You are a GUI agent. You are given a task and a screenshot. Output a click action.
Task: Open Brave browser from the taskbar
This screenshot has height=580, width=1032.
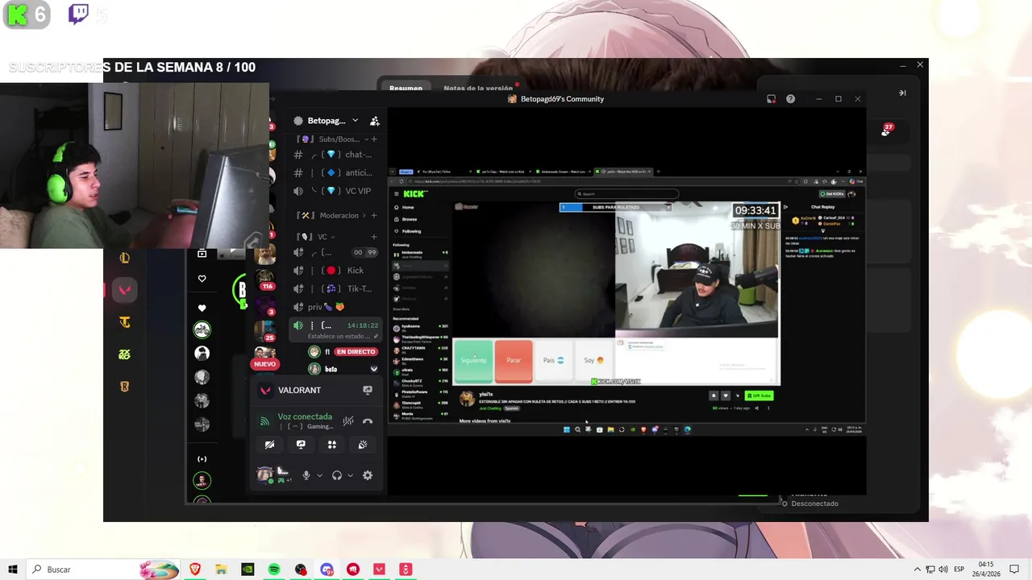(194, 570)
